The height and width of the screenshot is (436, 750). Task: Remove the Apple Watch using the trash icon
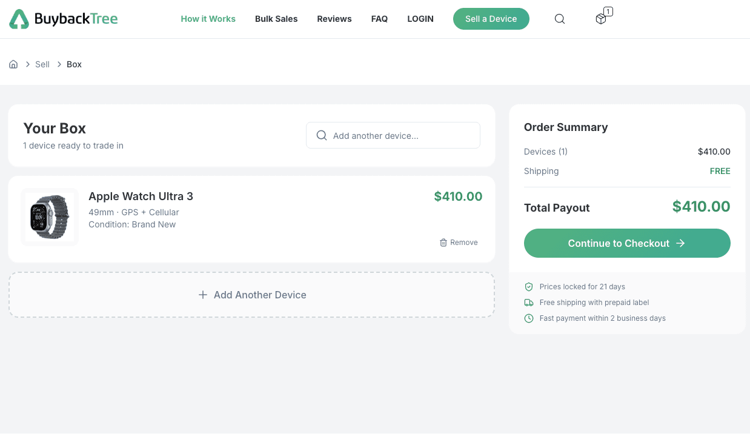tap(443, 242)
